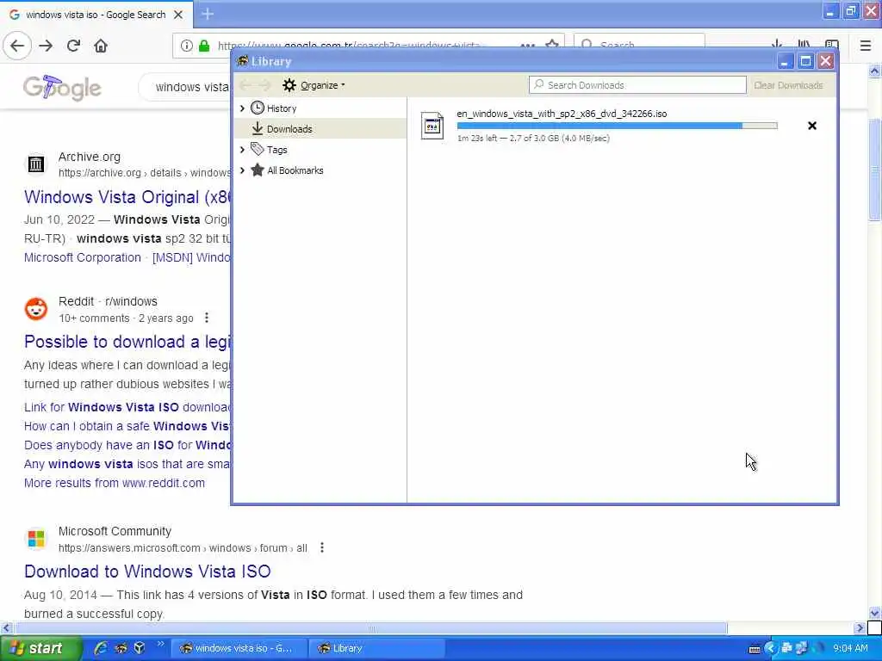Image resolution: width=882 pixels, height=661 pixels.
Task: Click the Google search query box
Action: (x=186, y=87)
